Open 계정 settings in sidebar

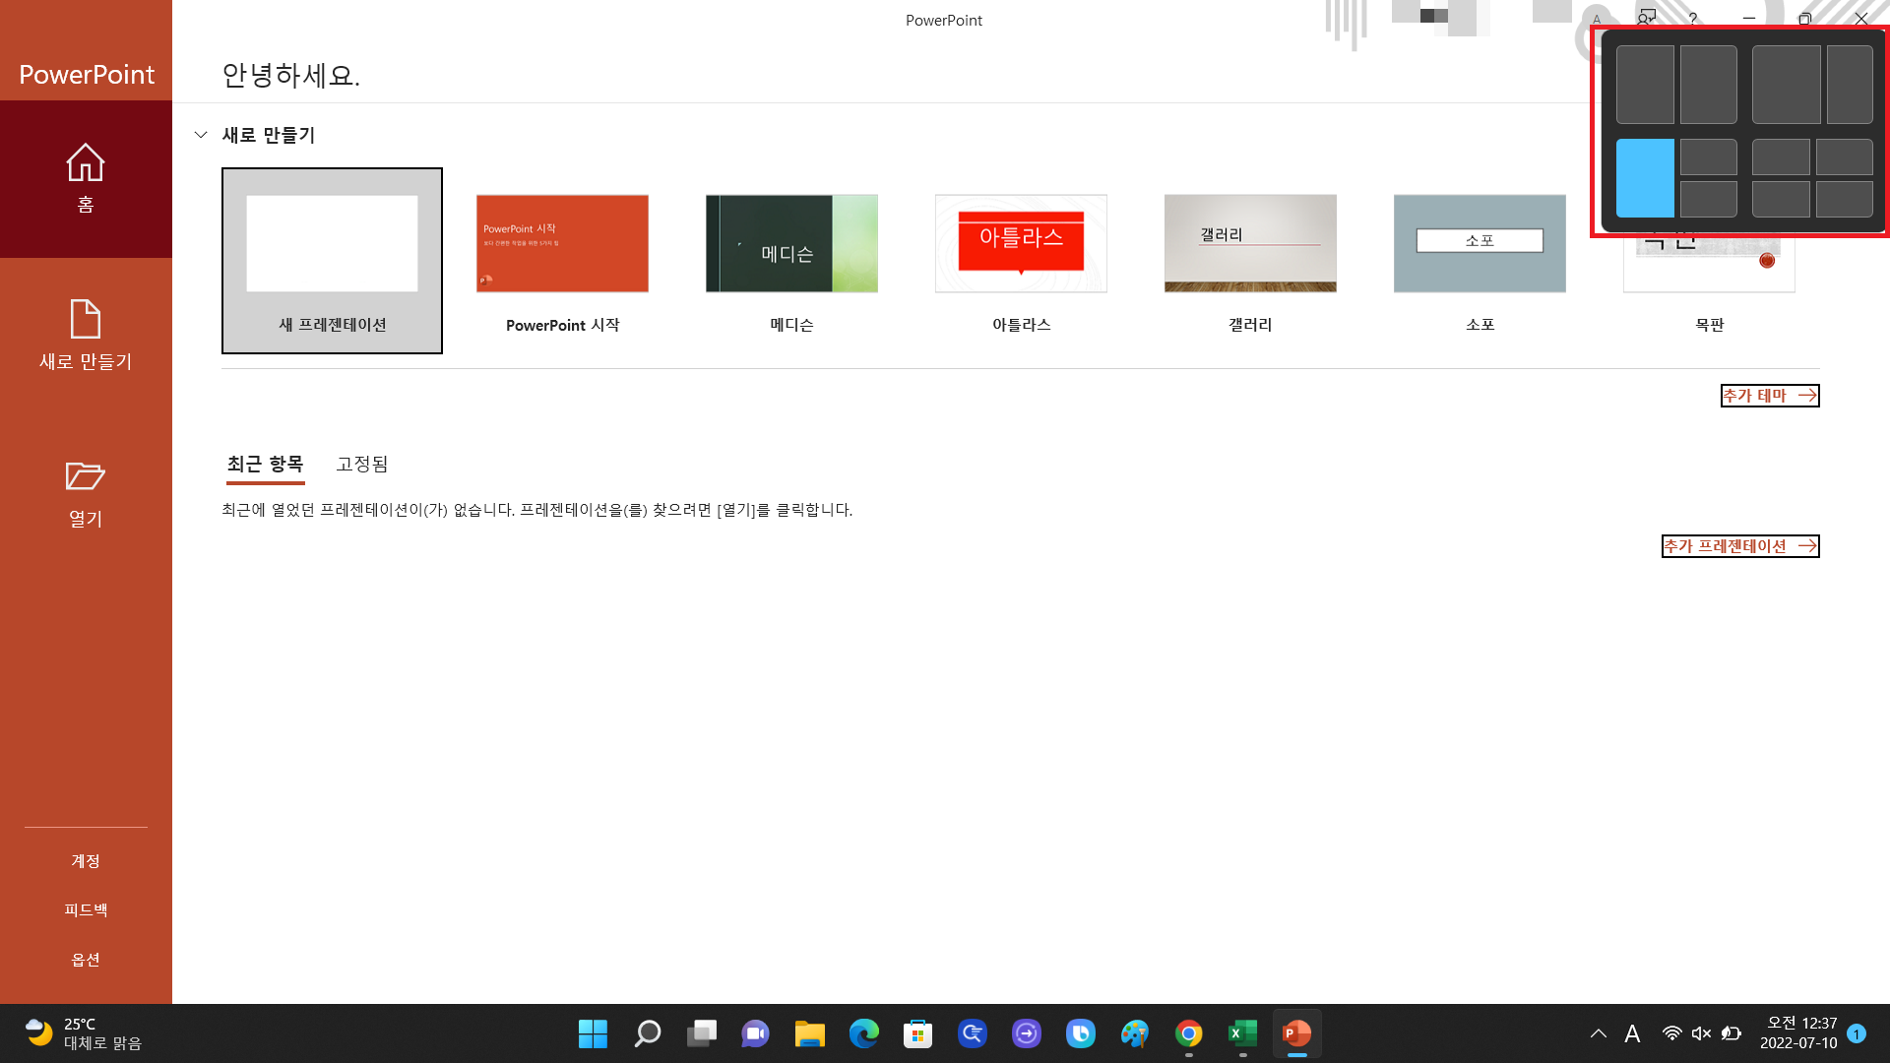click(x=86, y=860)
